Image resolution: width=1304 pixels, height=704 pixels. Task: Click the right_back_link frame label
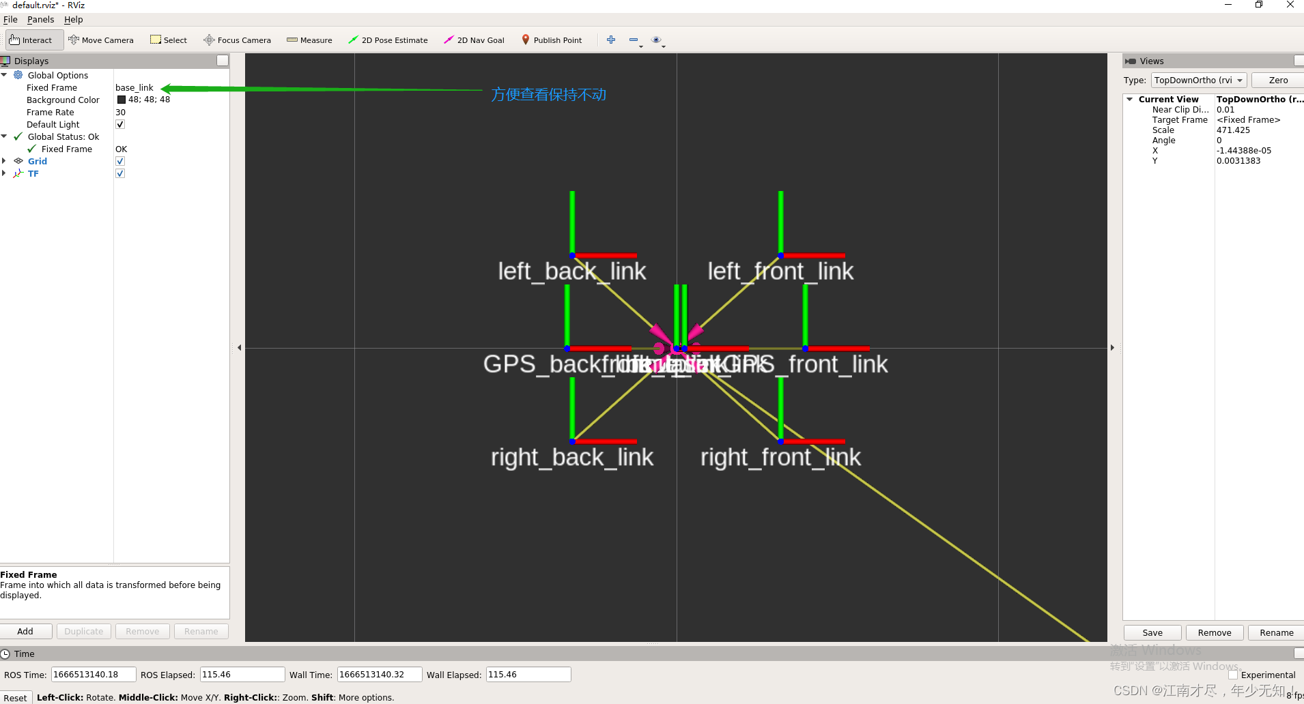[572, 456]
